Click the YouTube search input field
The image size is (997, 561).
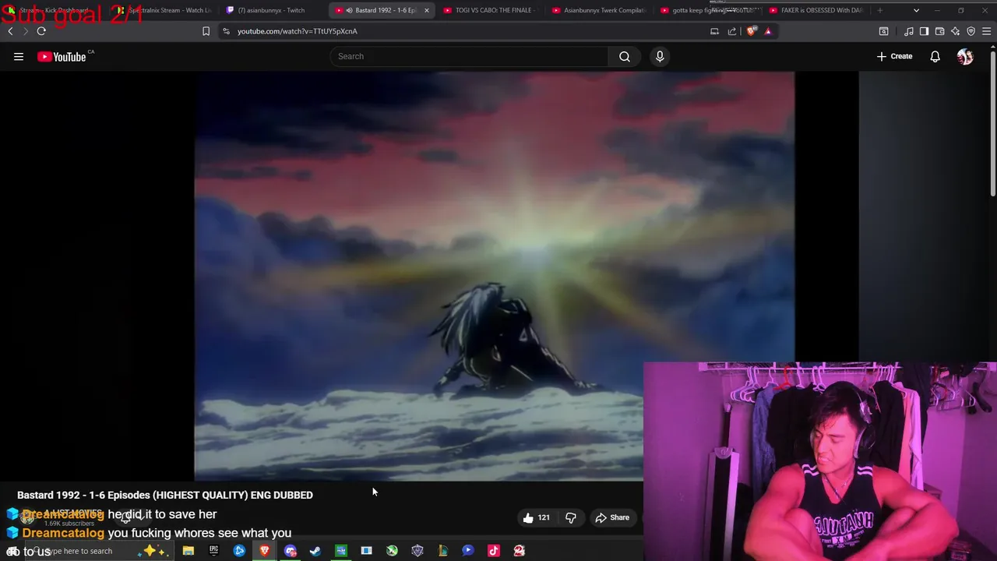coord(469,56)
